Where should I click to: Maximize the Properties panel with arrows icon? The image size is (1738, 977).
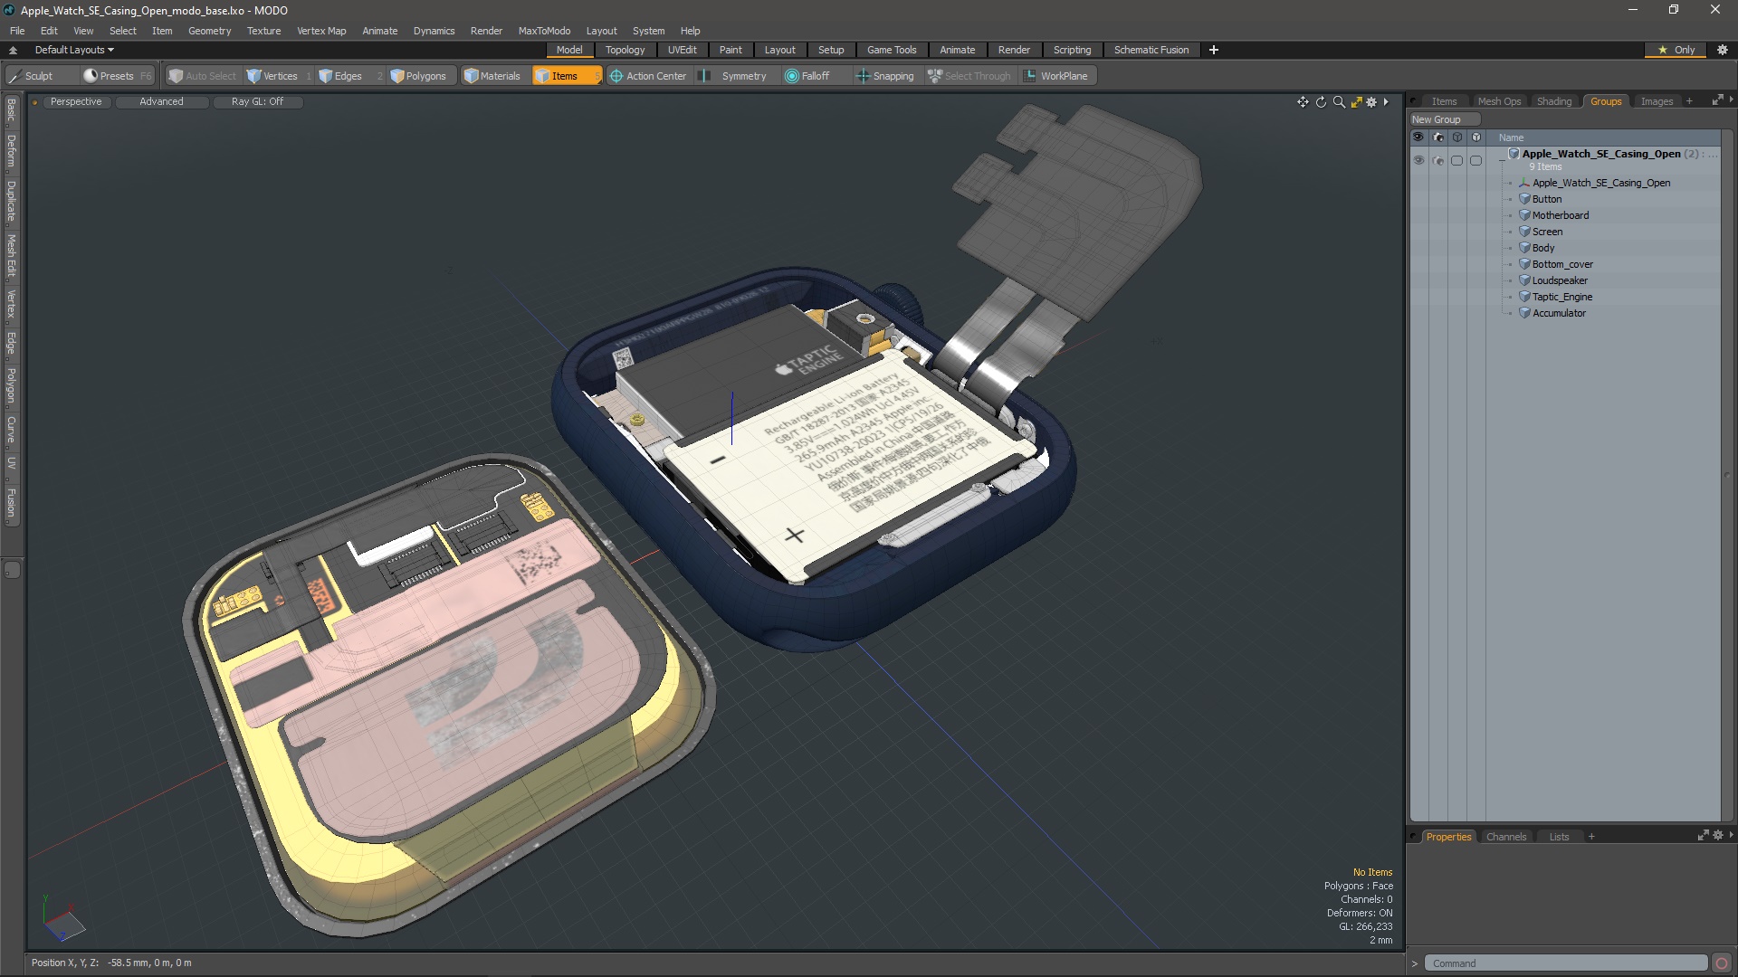[1703, 836]
